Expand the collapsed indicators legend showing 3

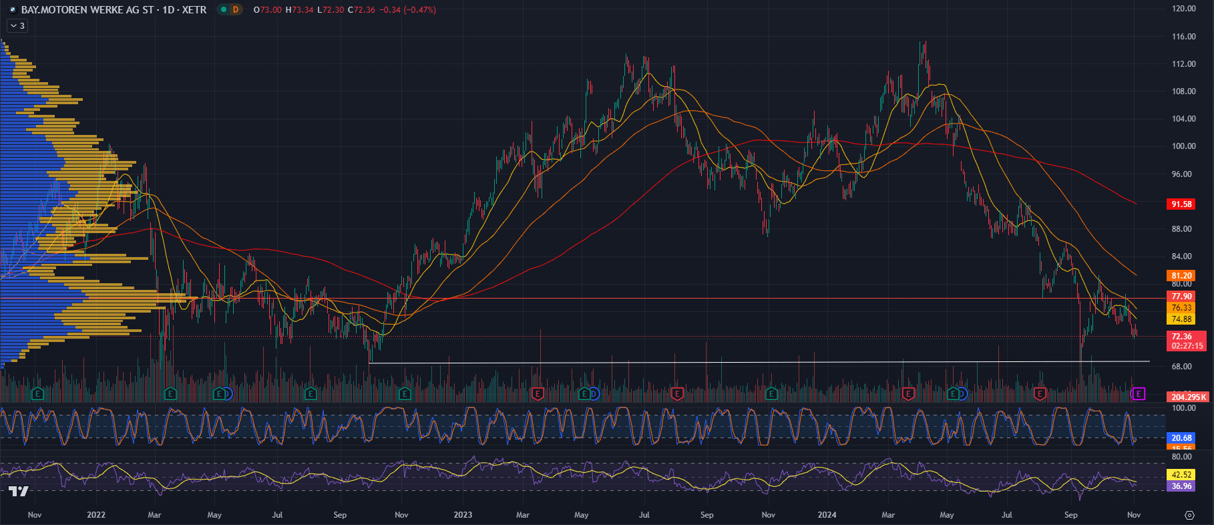click(17, 26)
